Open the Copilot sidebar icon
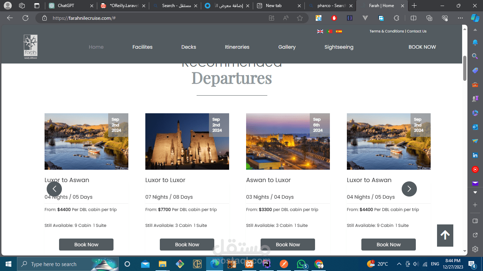The width and height of the screenshot is (483, 271). (x=475, y=18)
